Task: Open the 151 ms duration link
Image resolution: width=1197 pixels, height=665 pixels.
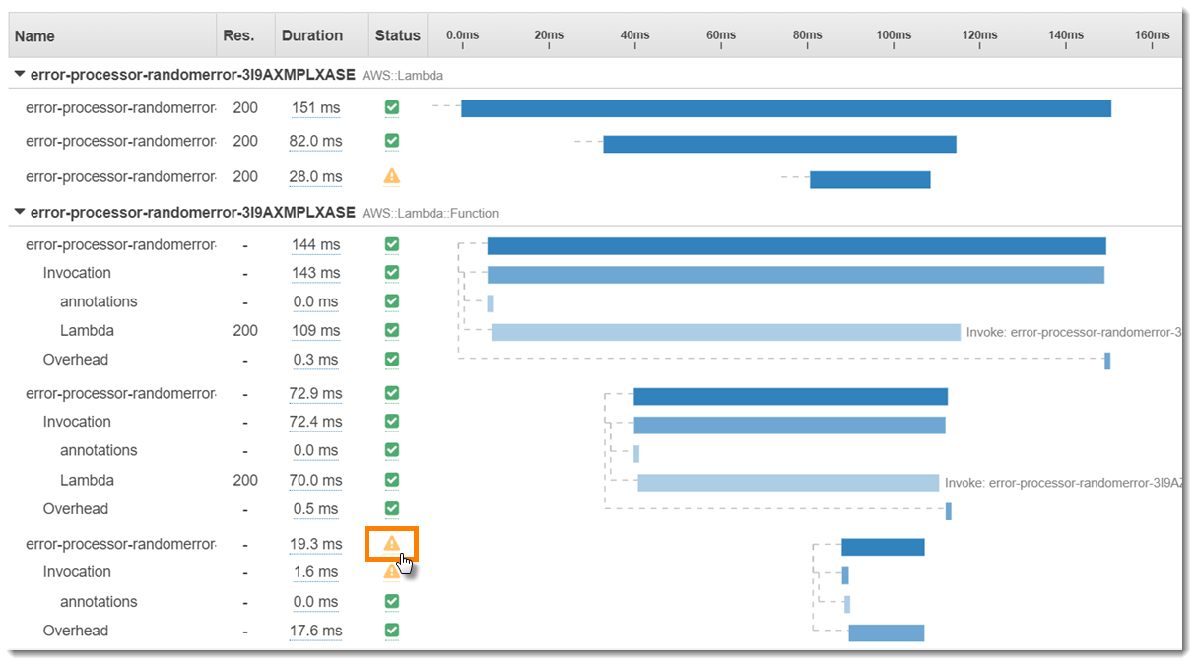Action: point(316,107)
